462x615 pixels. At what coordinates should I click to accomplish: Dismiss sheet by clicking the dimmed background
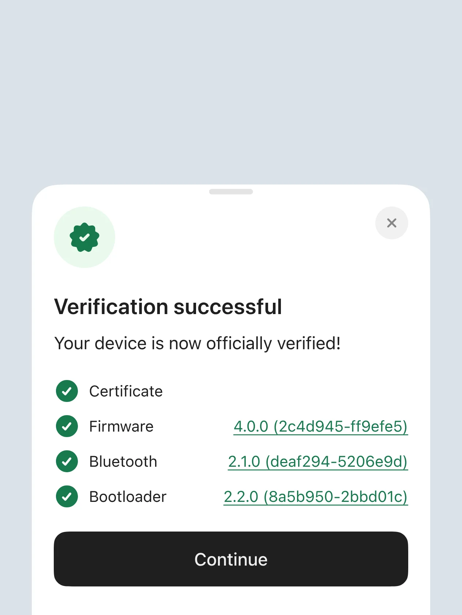pyautogui.click(x=231, y=92)
